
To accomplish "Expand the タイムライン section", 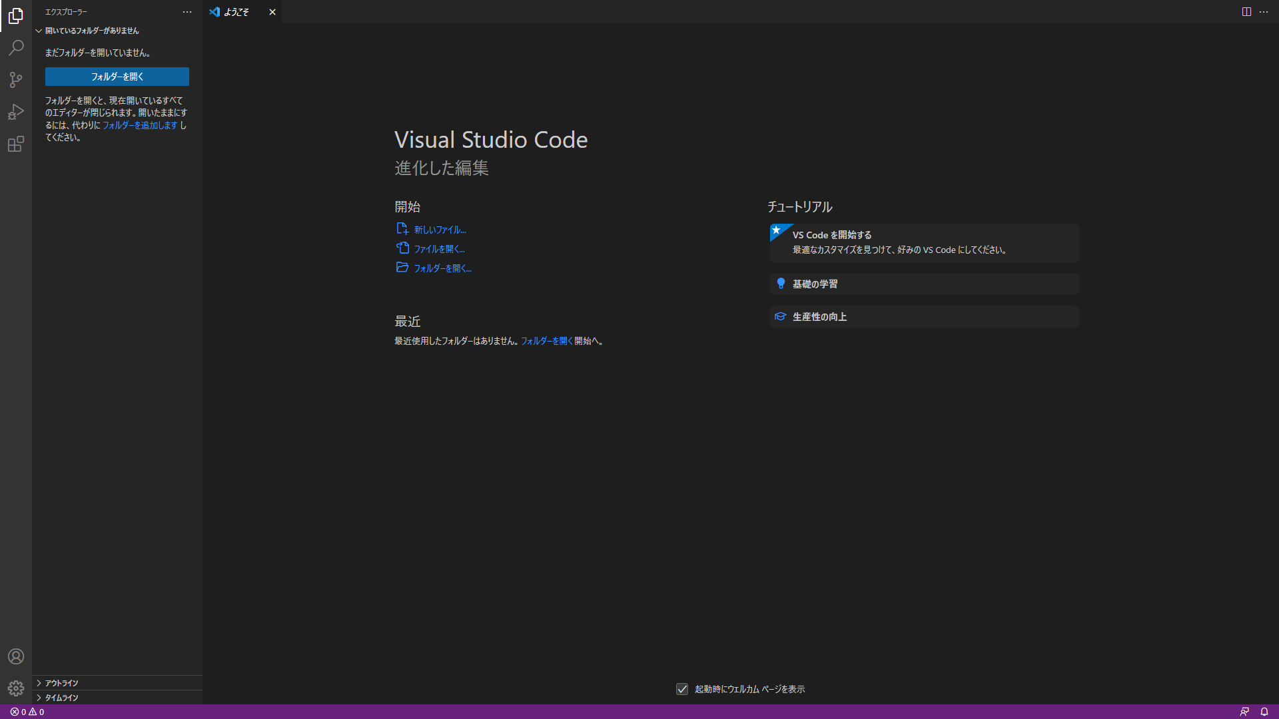I will point(61,698).
